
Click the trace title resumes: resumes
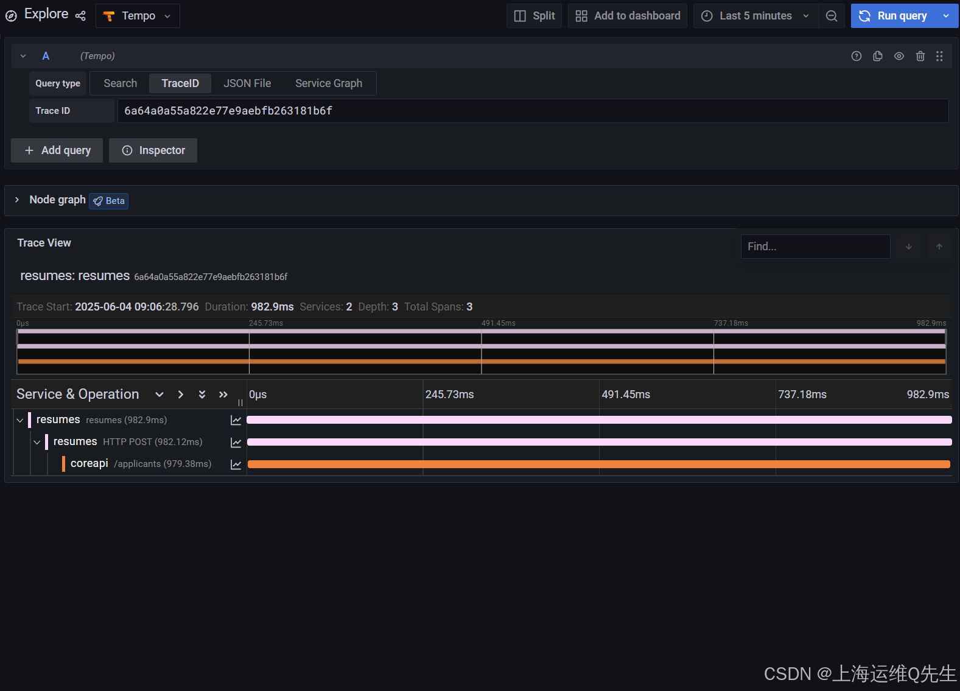click(x=75, y=276)
